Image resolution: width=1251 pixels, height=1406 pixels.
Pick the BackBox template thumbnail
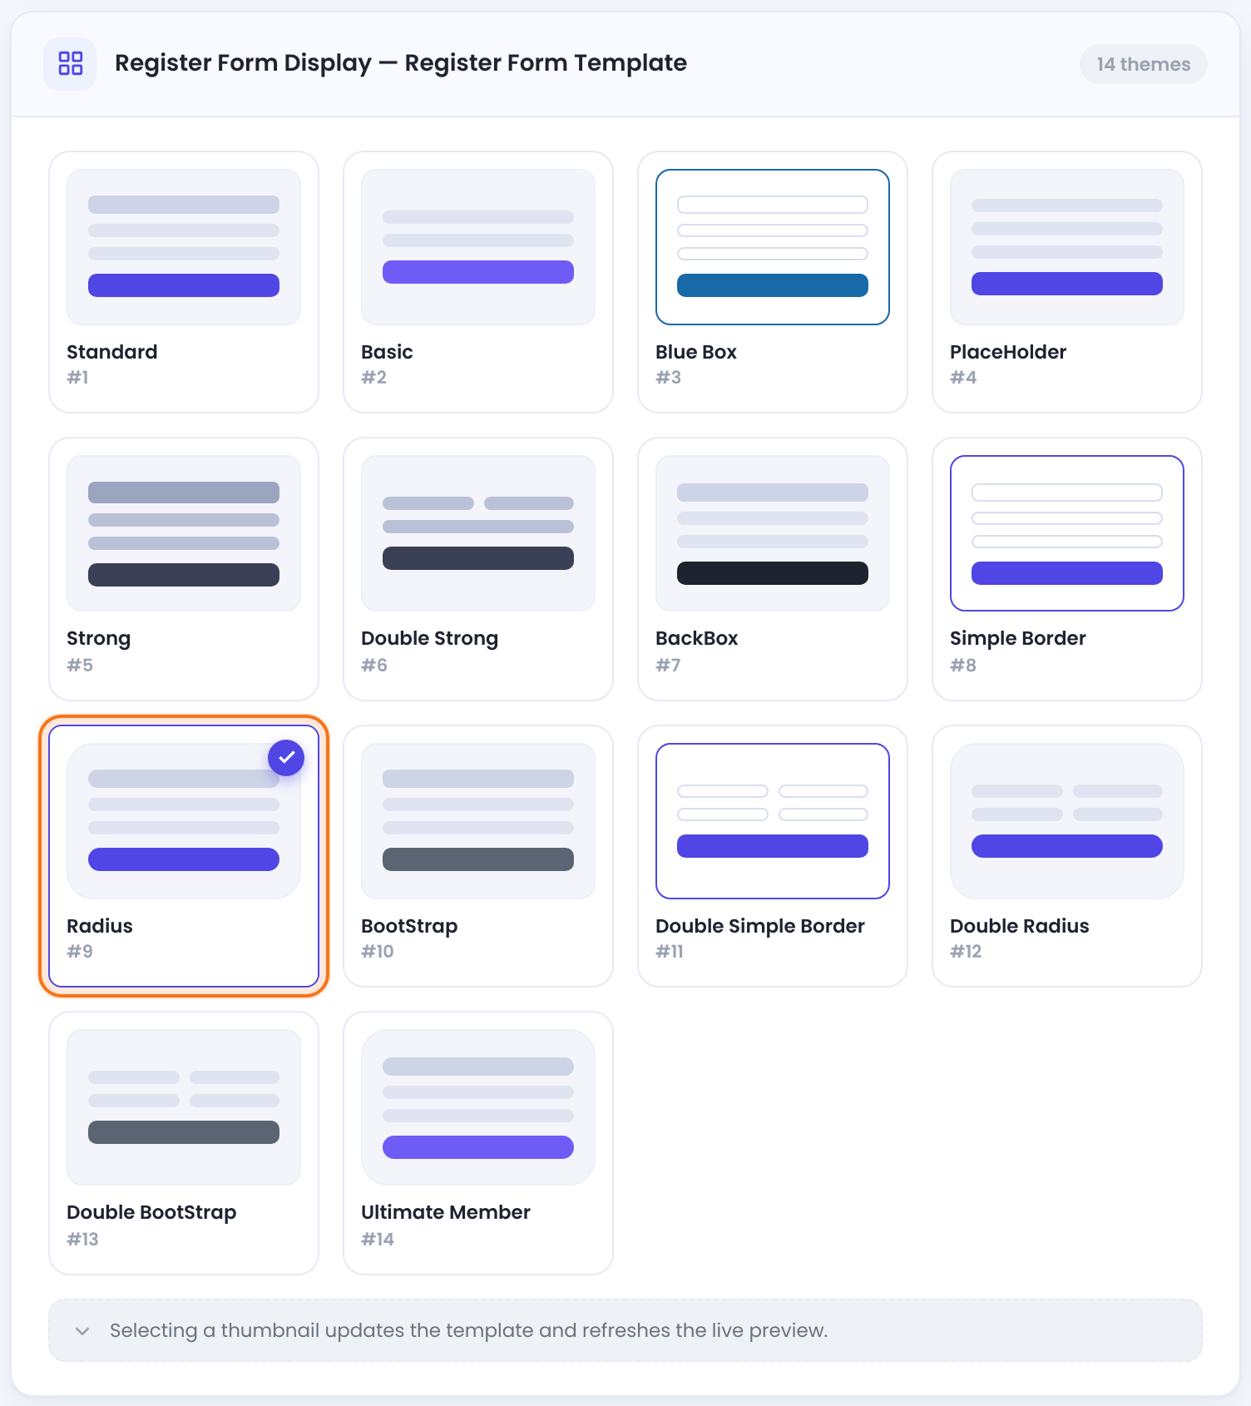pyautogui.click(x=773, y=533)
